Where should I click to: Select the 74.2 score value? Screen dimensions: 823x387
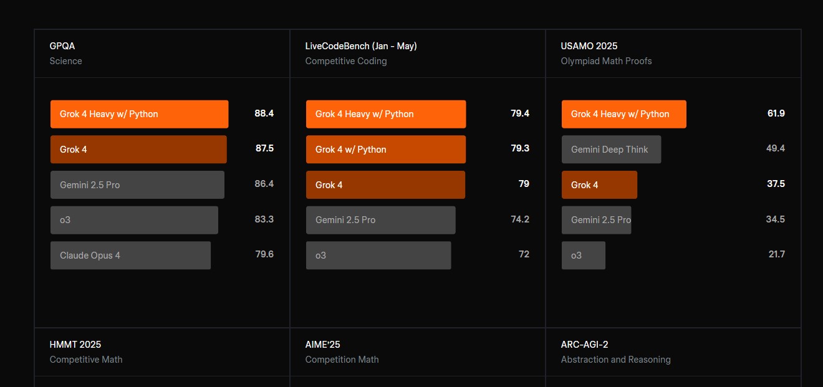point(520,219)
